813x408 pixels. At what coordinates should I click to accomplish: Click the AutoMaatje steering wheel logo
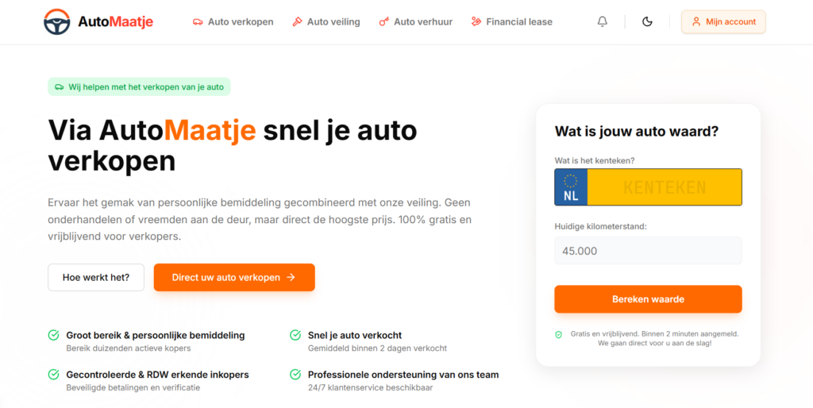coord(57,22)
